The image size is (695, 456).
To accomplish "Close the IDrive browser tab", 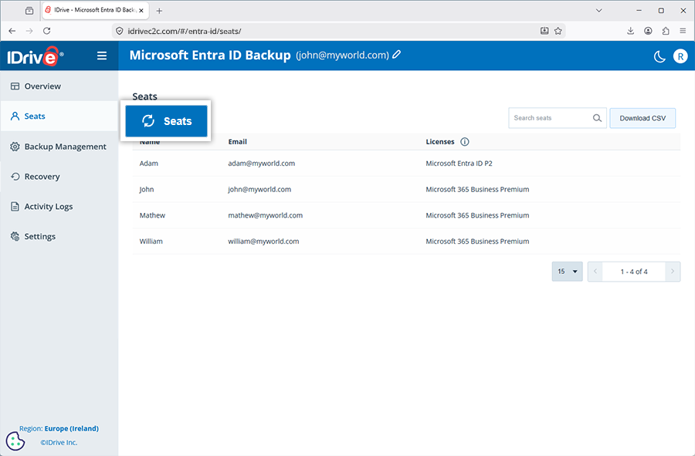I will coord(141,11).
